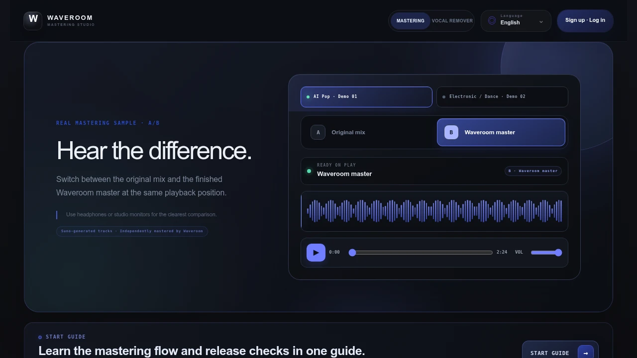Click the playback progress slider handle

click(x=352, y=253)
